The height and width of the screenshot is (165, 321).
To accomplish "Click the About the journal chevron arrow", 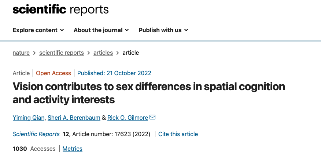I will click(x=127, y=30).
